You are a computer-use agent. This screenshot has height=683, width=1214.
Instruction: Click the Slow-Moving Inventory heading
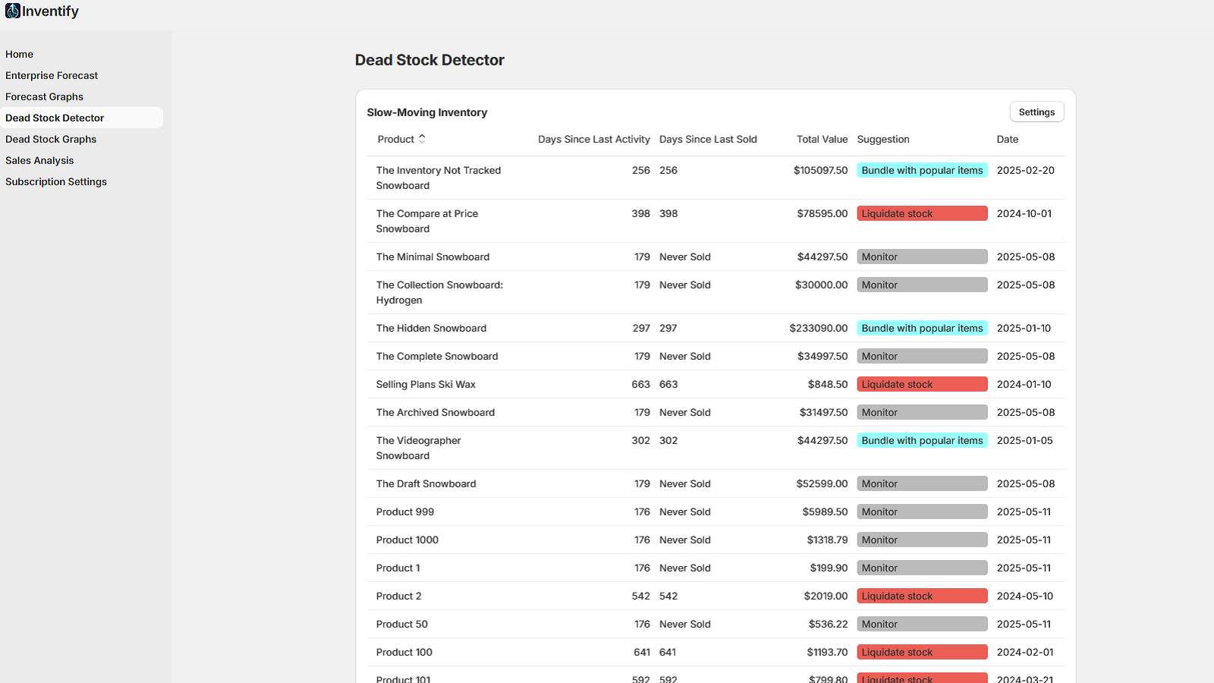427,112
